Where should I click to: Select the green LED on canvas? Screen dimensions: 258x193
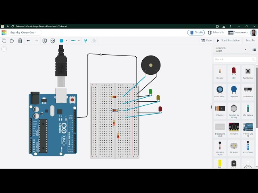pos(150,91)
